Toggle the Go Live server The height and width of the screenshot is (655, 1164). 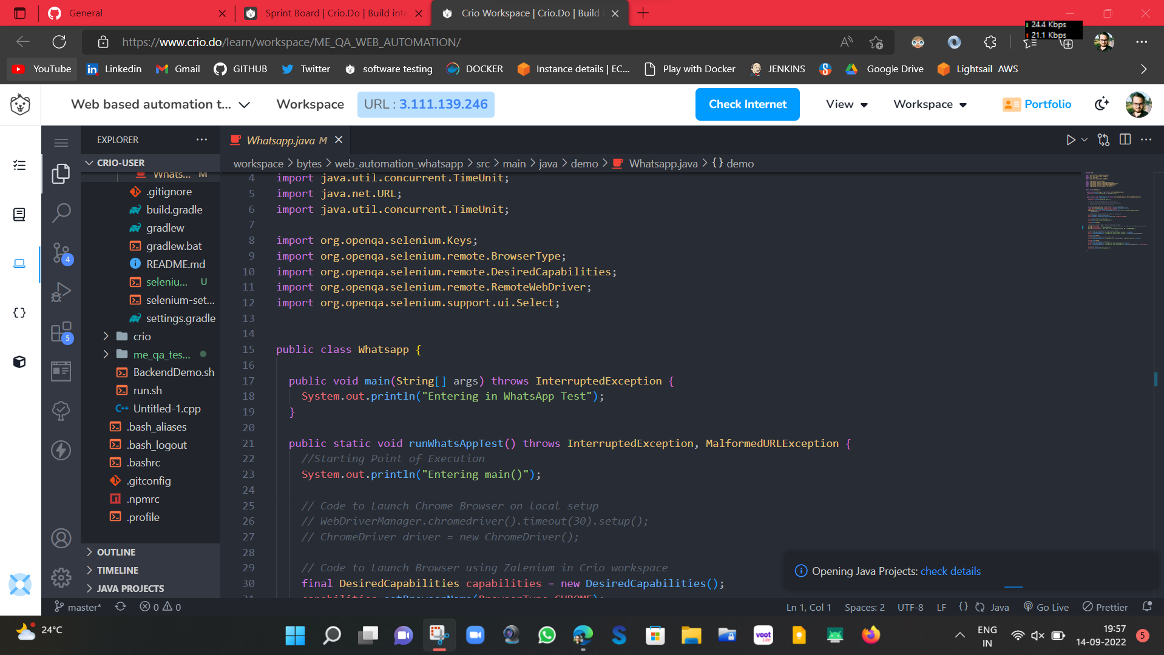point(1046,606)
